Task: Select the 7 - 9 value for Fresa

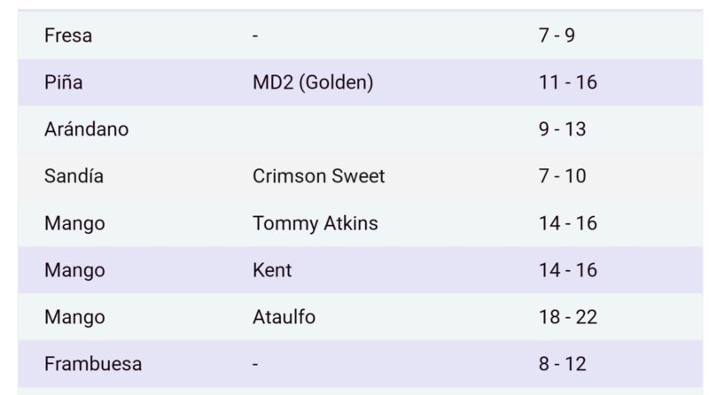Action: (x=557, y=36)
